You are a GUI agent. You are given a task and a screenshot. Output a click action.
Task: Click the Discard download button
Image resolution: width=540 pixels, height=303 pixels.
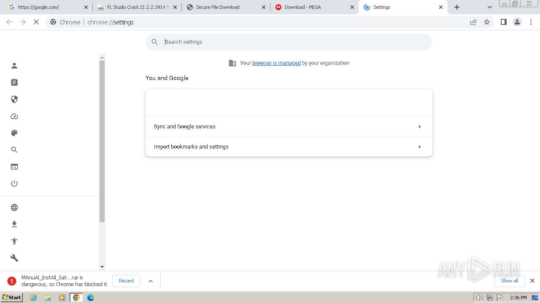[x=126, y=281]
